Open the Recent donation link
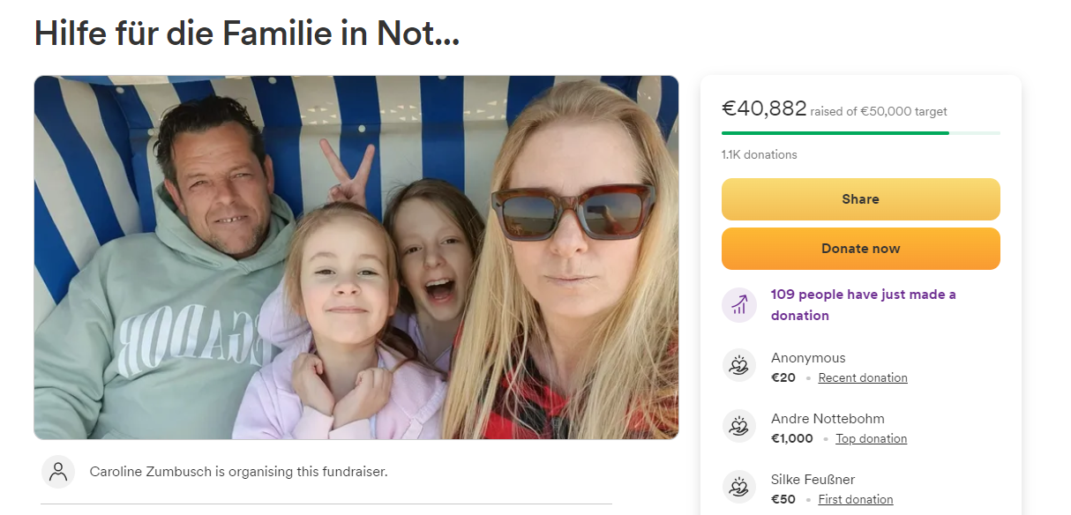The height and width of the screenshot is (515, 1071). click(x=862, y=377)
